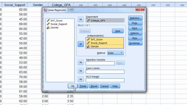The height and width of the screenshot is (105, 187).
Task: Click the WLS Weight input field
Action: [x=105, y=80]
